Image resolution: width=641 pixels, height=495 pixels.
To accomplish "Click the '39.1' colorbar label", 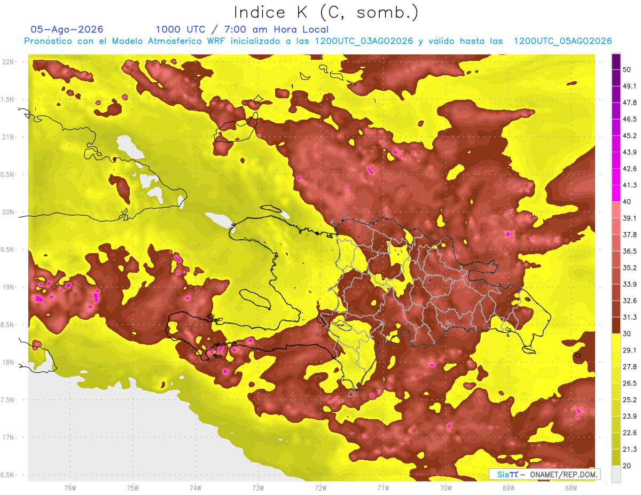I will click(630, 218).
